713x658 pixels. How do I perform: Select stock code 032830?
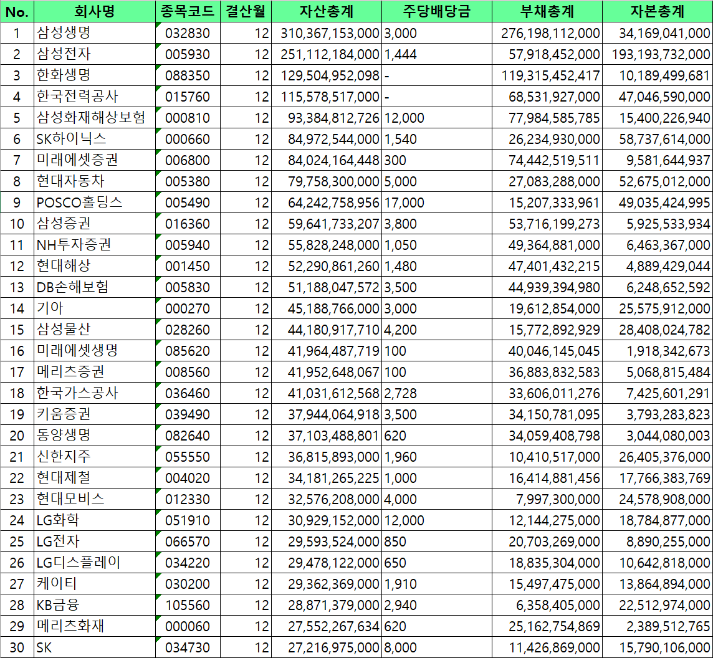pos(188,33)
